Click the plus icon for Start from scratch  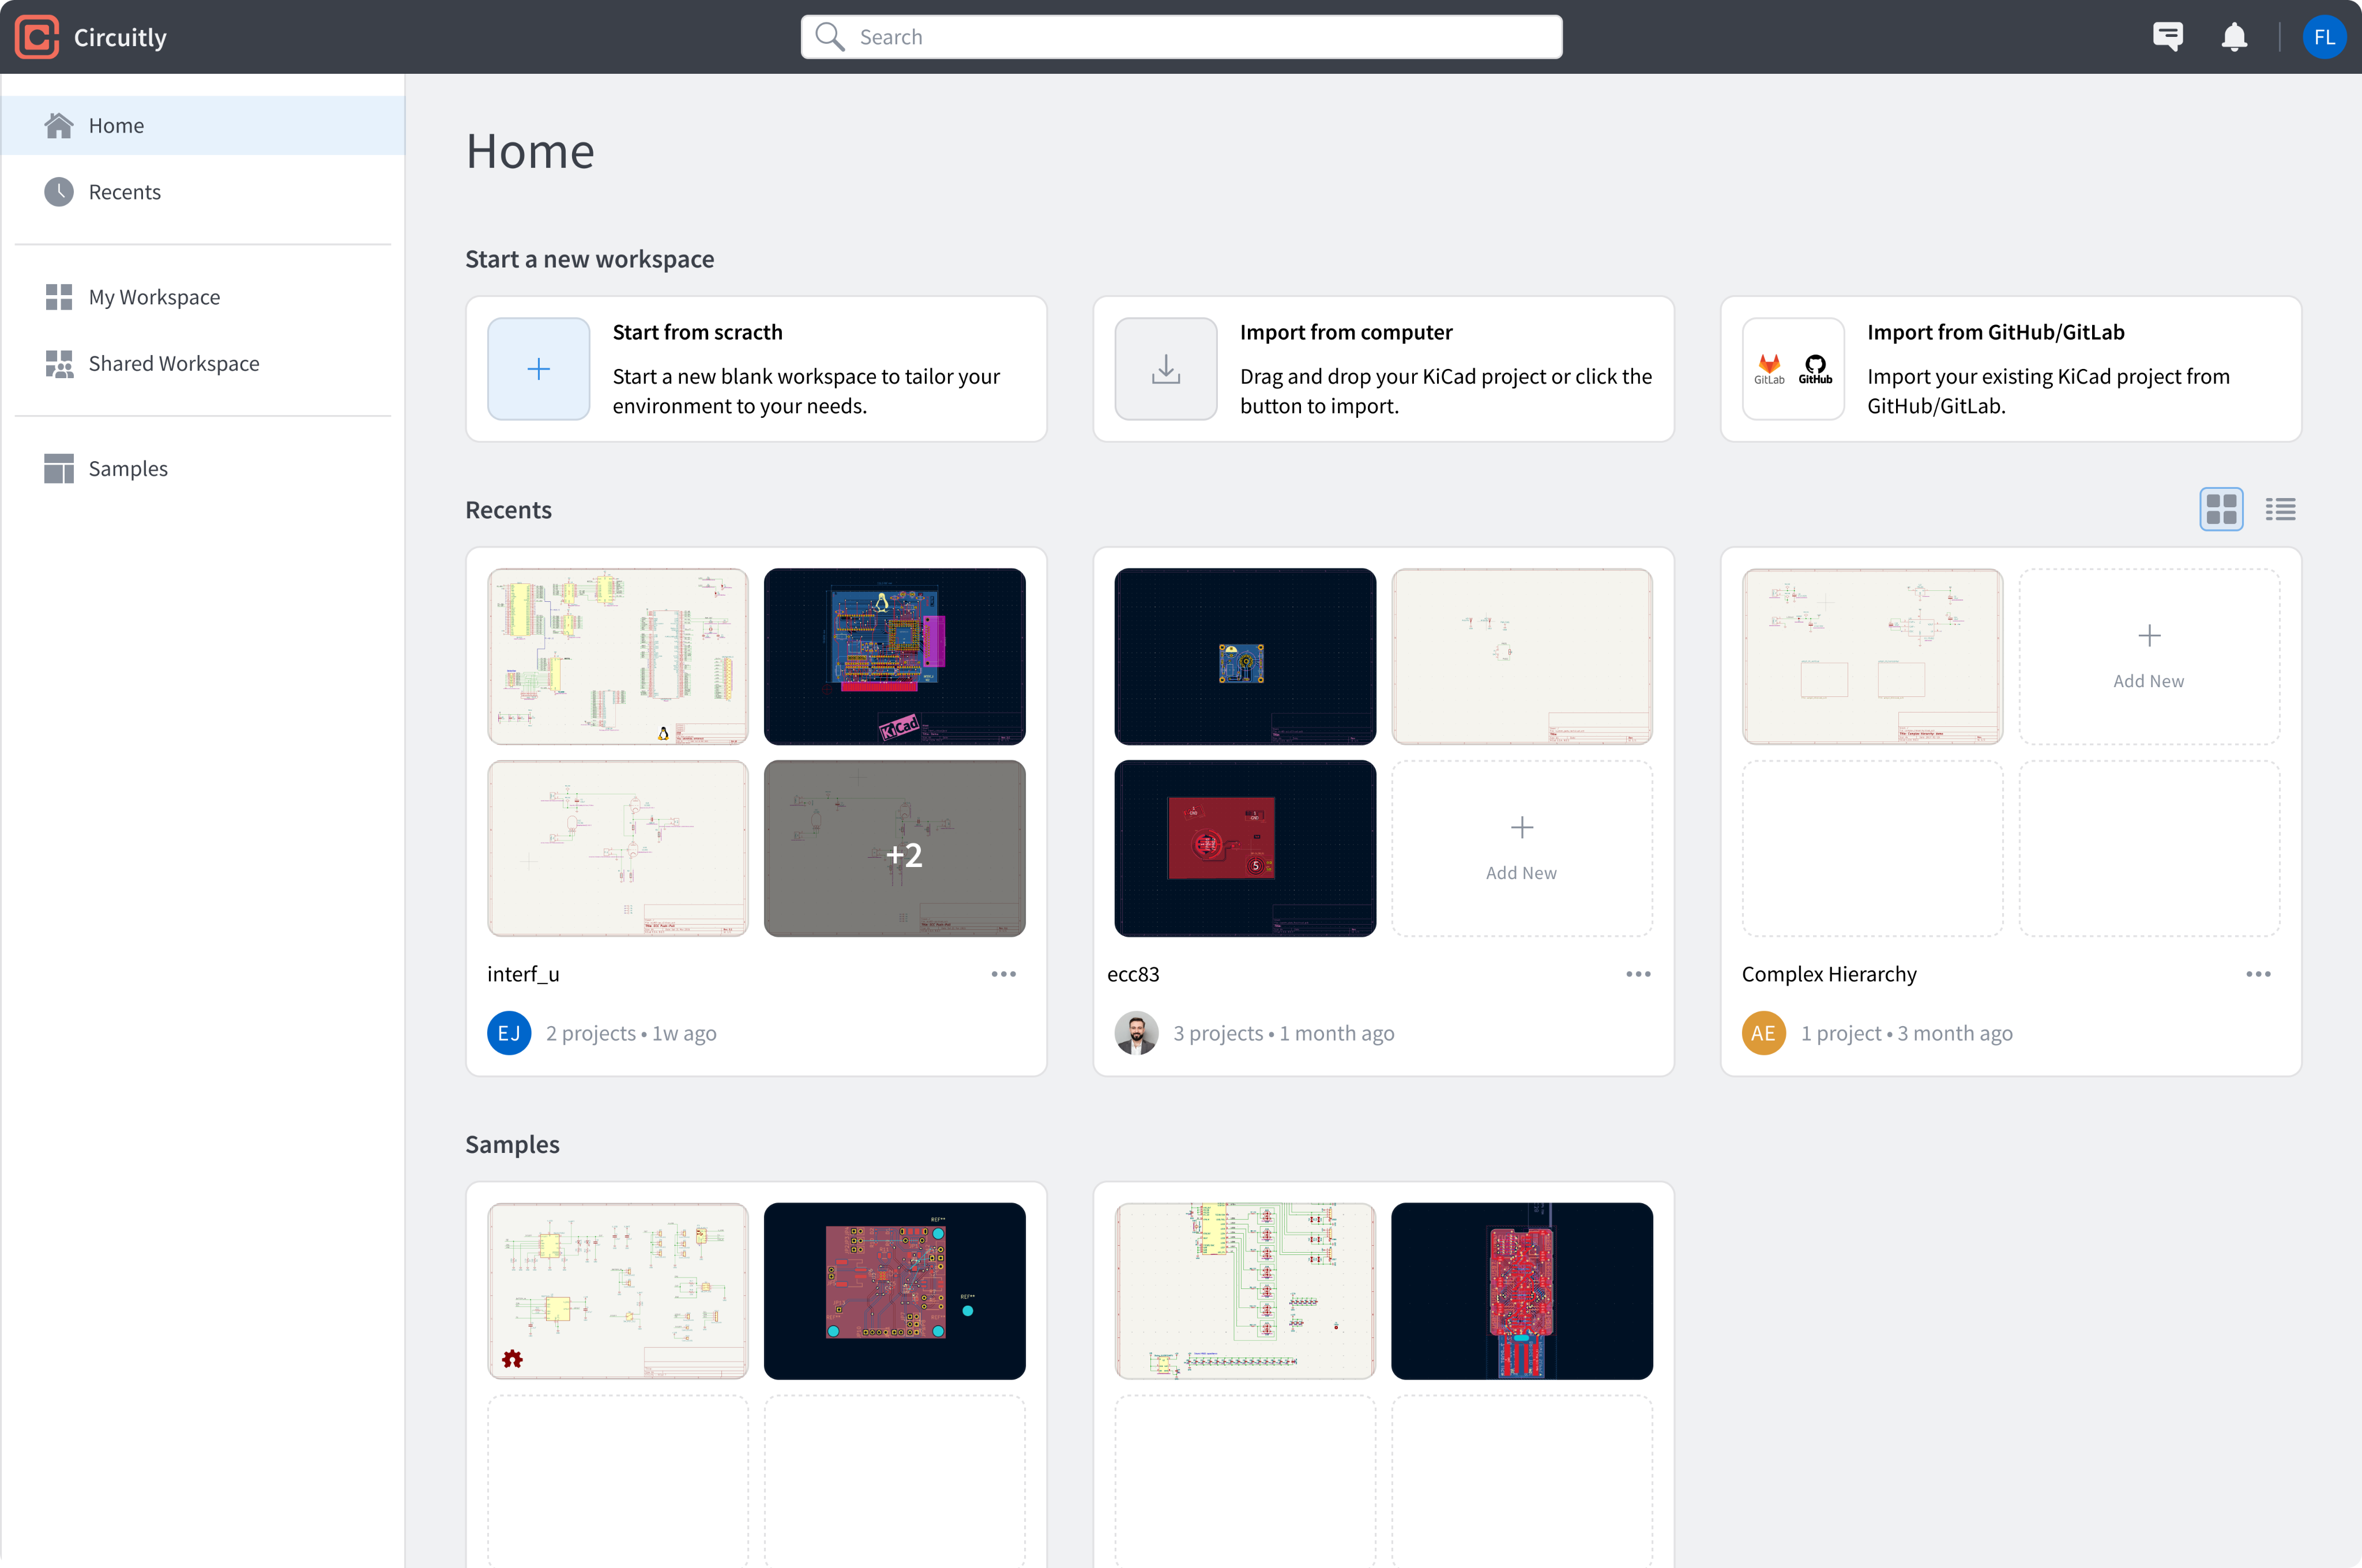click(x=538, y=369)
